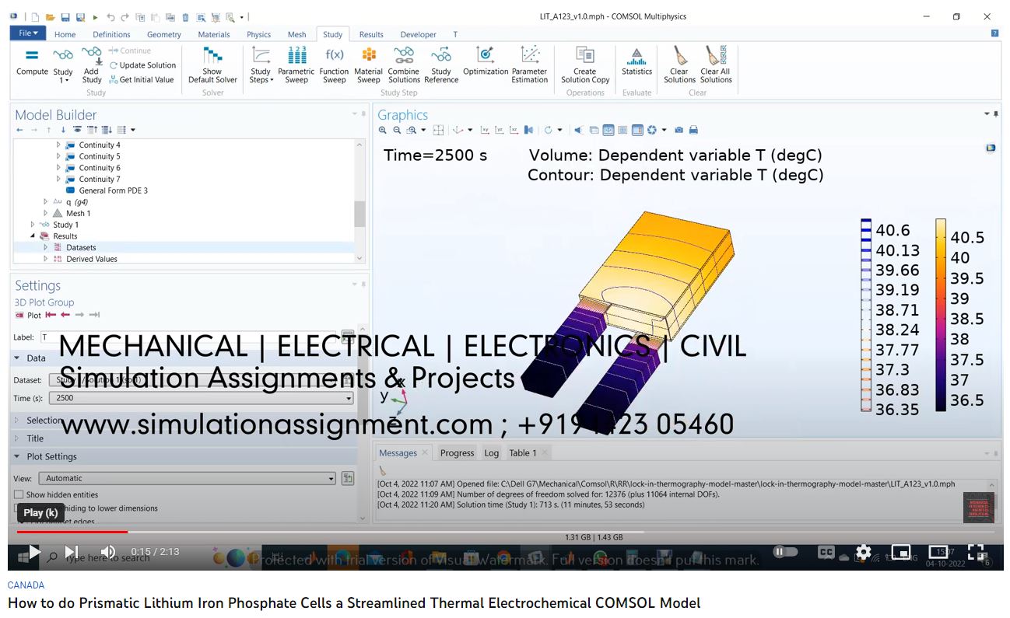Click the Clear All Solutions icon
The height and width of the screenshot is (618, 1010).
pos(715,55)
